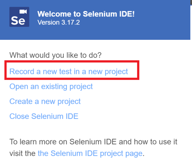Click the red highlight border around the Record link
This screenshot has height=159, width=192.
coord(72,61)
